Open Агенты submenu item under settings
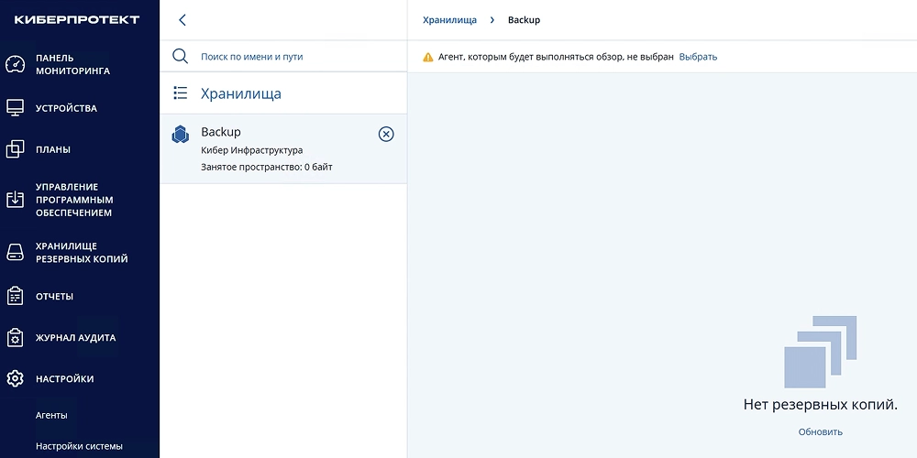Image resolution: width=917 pixels, height=458 pixels. [x=51, y=415]
